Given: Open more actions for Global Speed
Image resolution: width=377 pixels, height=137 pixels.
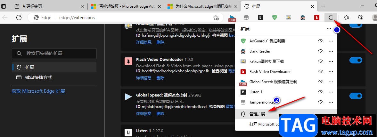Looking at the screenshot, I should pyautogui.click(x=331, y=82).
